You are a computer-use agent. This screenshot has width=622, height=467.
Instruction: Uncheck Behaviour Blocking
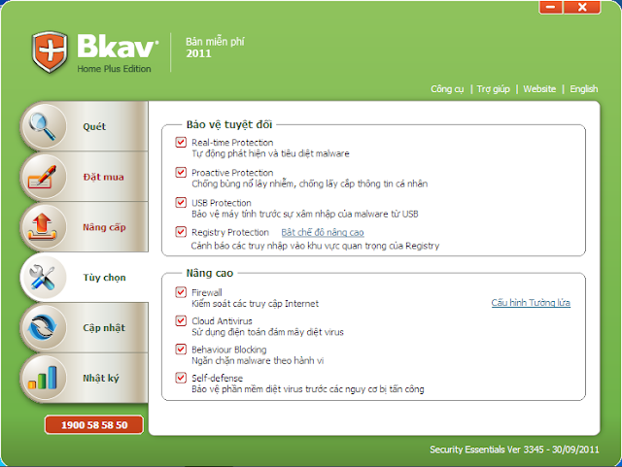[x=181, y=349]
